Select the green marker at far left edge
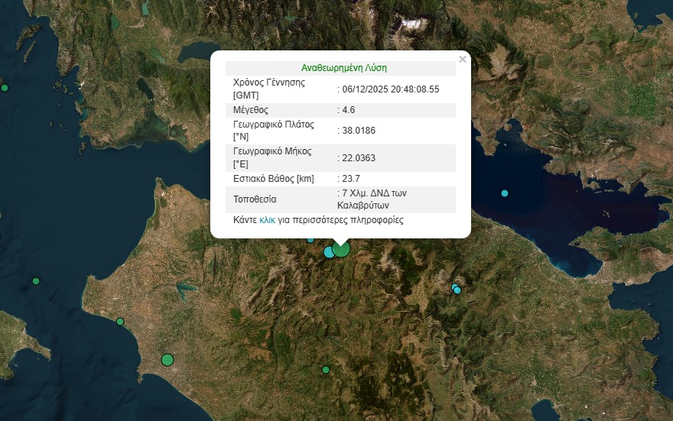This screenshot has height=421, width=673. pyautogui.click(x=5, y=88)
